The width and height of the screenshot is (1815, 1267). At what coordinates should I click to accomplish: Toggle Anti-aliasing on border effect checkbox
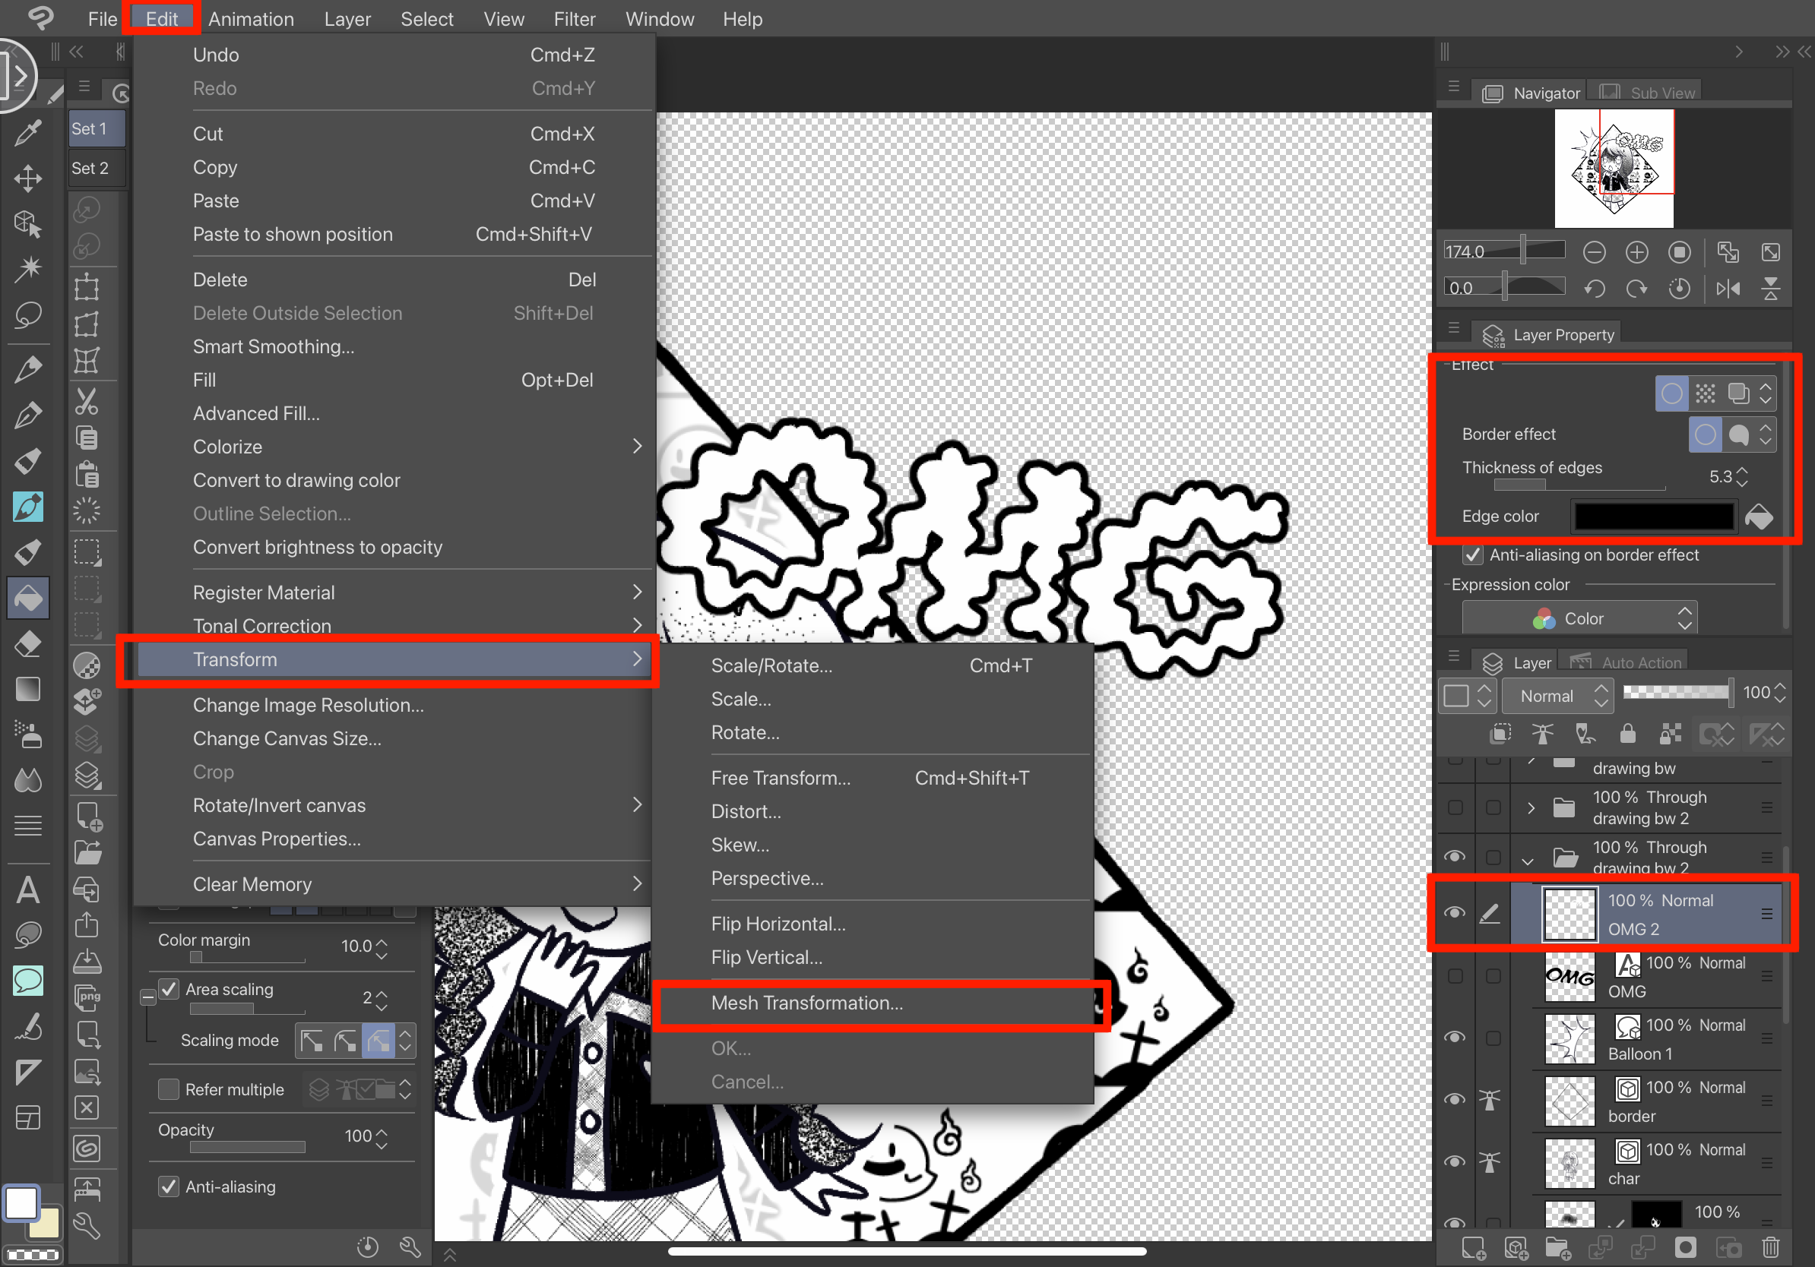[x=1472, y=555]
